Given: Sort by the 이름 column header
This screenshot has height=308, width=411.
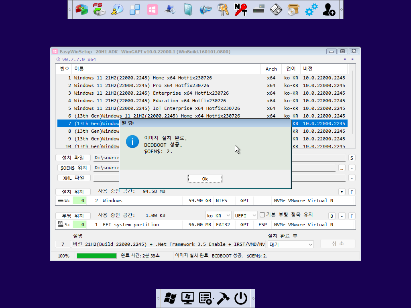Looking at the screenshot, I should (x=166, y=69).
